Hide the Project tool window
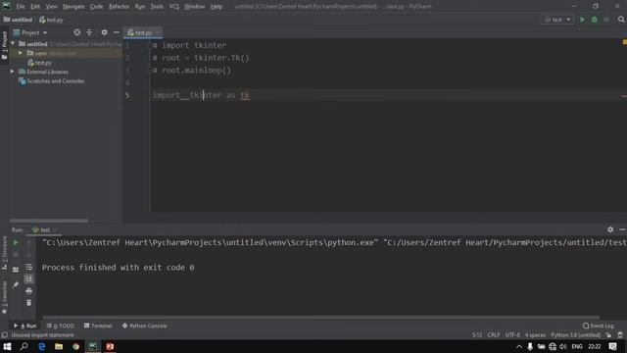The width and height of the screenshot is (627, 353). click(117, 32)
